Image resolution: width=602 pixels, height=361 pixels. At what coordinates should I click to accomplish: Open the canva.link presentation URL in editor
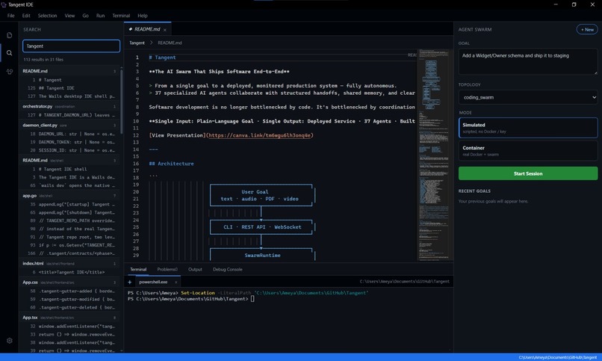tap(259, 135)
